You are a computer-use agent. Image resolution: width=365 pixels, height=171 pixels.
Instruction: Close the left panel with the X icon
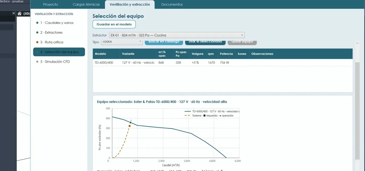(x=14, y=13)
